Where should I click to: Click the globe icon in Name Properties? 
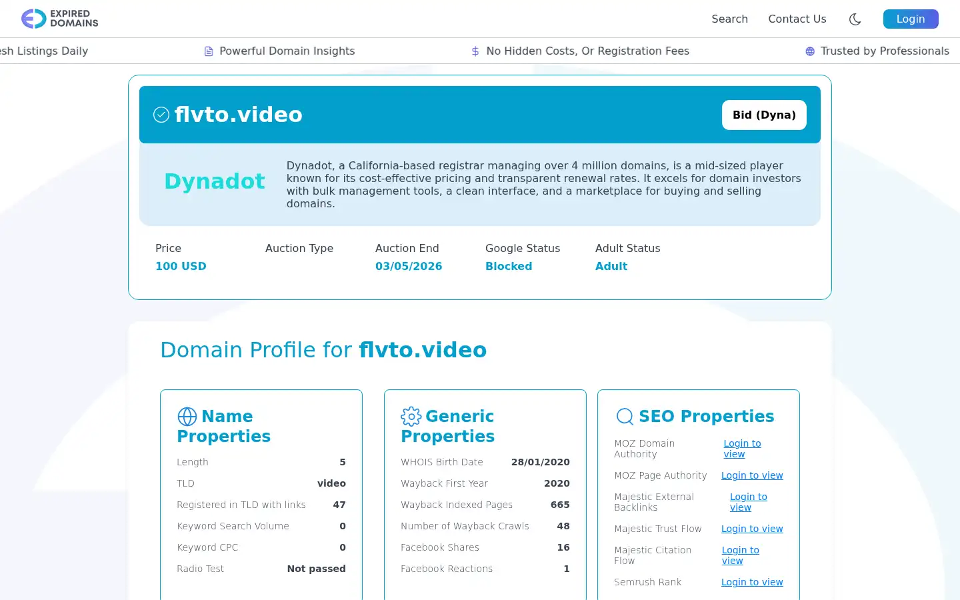pyautogui.click(x=187, y=417)
